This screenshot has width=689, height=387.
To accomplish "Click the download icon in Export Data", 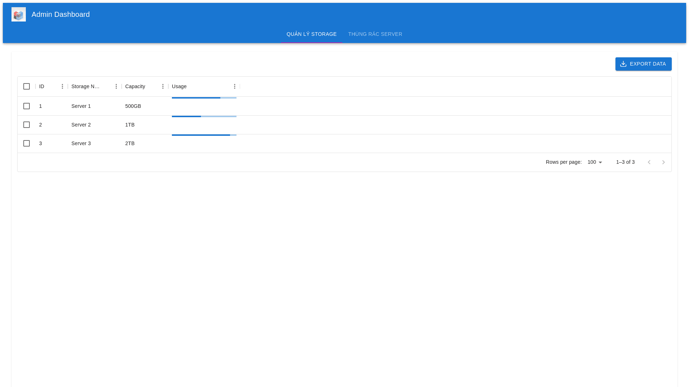I will [x=623, y=64].
